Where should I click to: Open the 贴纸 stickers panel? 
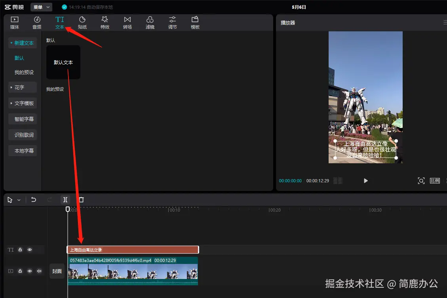coord(82,22)
